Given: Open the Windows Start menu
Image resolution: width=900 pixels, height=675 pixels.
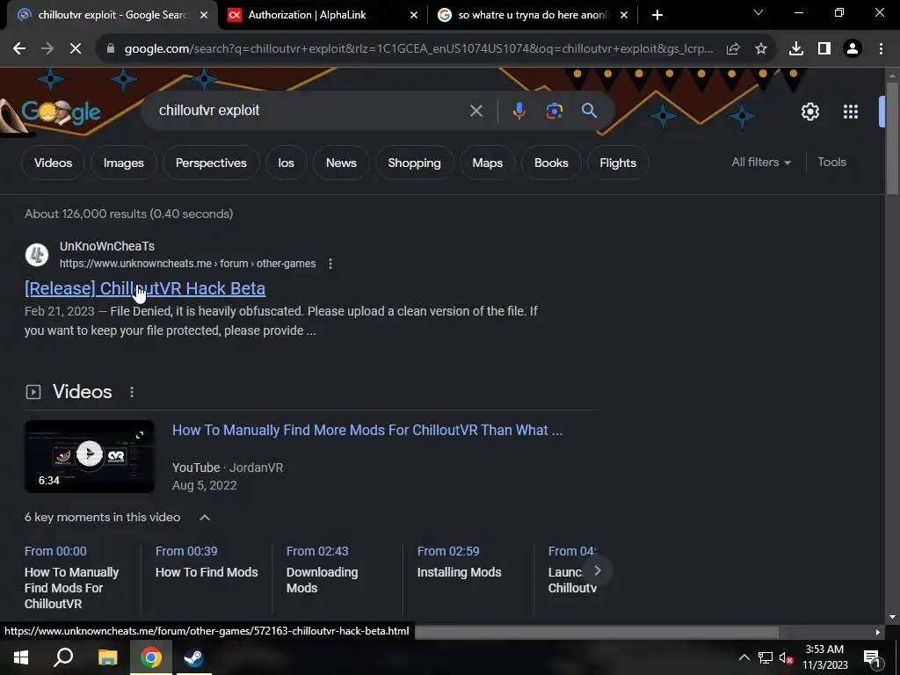Looking at the screenshot, I should pos(21,657).
